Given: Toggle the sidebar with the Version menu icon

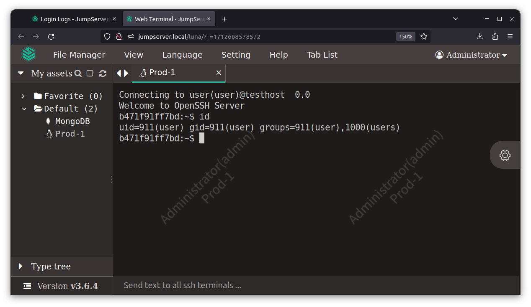Looking at the screenshot, I should click(x=27, y=286).
